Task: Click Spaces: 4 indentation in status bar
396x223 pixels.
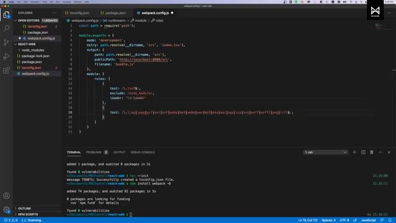Action: tap(329, 221)
